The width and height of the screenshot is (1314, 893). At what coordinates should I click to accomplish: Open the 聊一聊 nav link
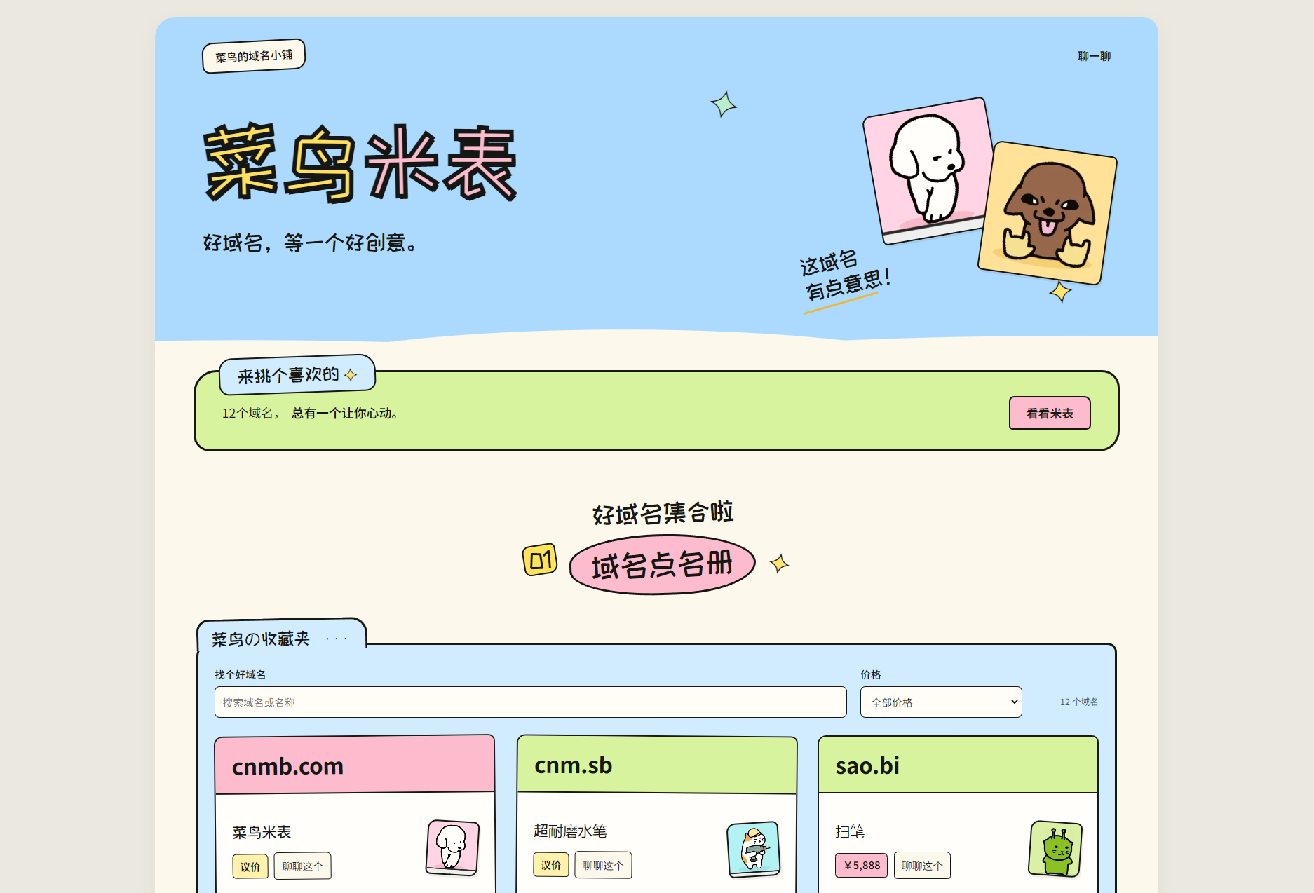(1094, 56)
